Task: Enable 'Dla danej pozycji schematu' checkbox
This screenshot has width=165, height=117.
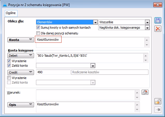Action: pyautogui.click(x=38, y=33)
